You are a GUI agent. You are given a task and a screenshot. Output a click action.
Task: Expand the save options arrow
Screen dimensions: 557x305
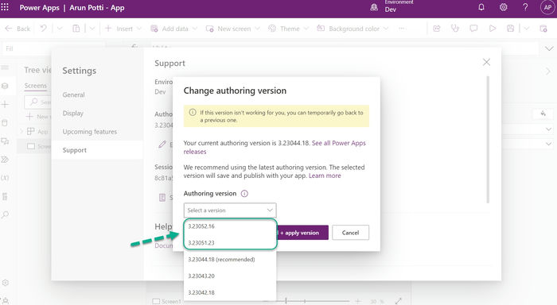click(527, 29)
